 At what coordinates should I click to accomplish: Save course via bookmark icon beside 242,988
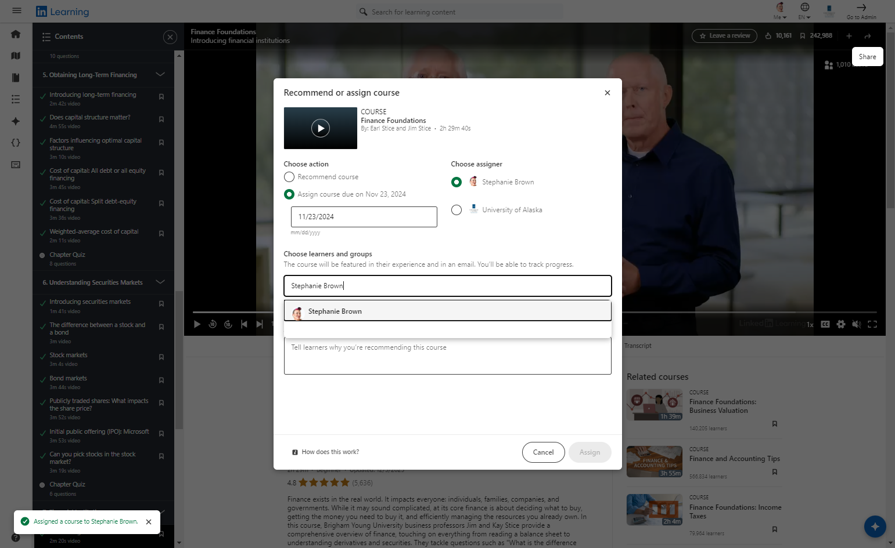pyautogui.click(x=803, y=36)
